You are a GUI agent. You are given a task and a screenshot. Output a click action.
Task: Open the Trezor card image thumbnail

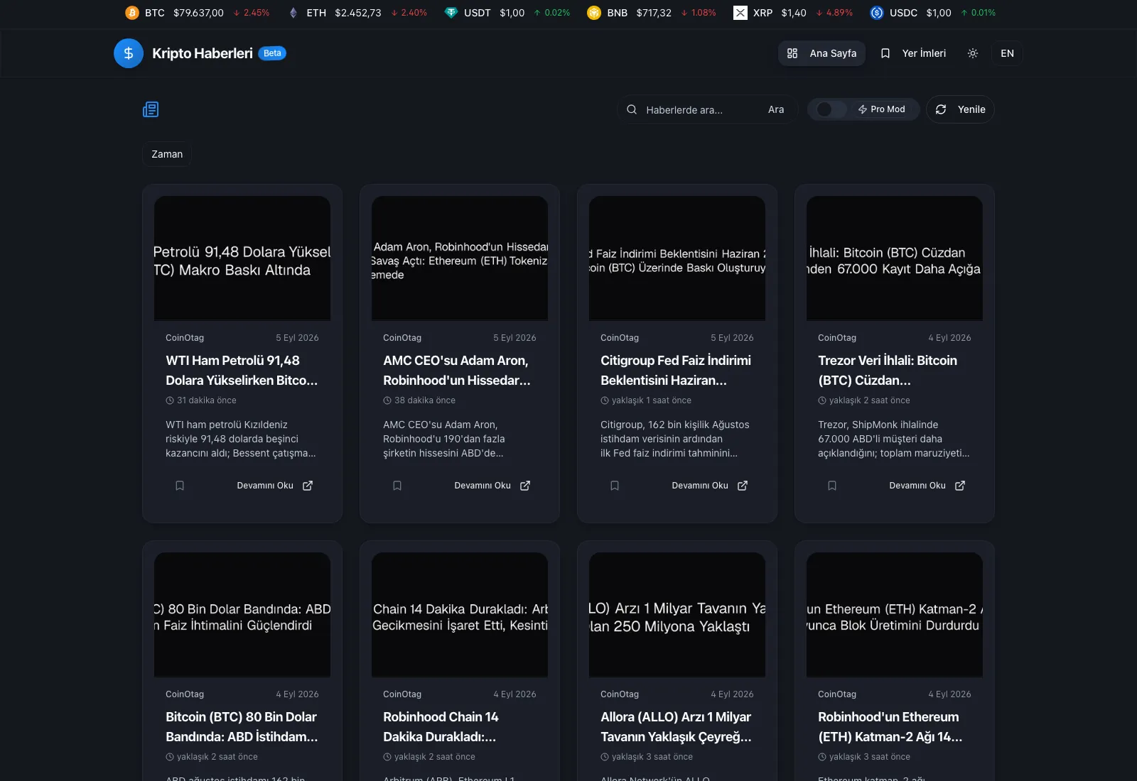tap(895, 258)
